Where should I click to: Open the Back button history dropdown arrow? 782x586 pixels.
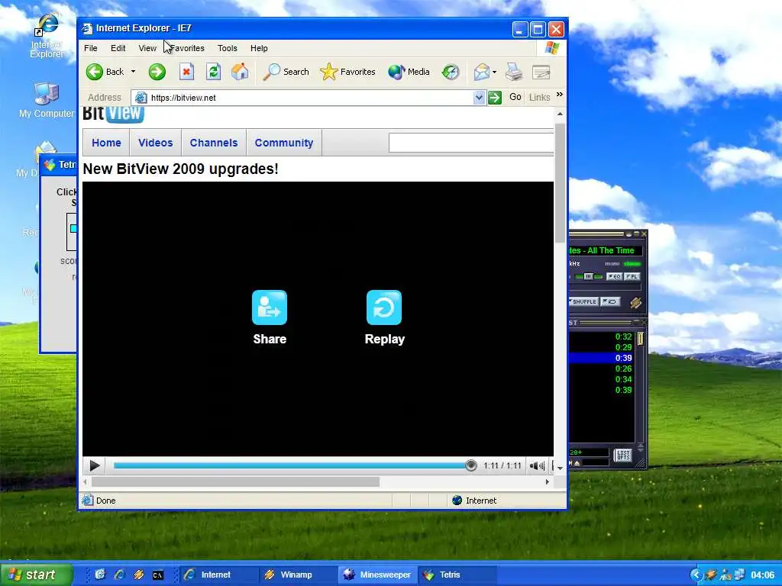click(133, 72)
